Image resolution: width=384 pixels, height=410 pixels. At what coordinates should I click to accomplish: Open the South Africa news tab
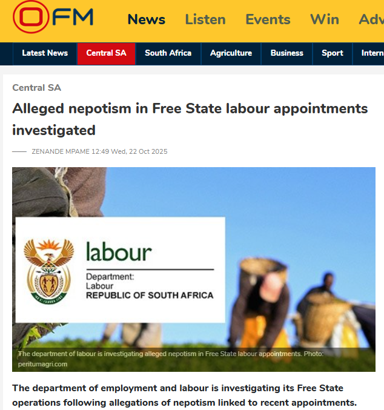coord(168,53)
